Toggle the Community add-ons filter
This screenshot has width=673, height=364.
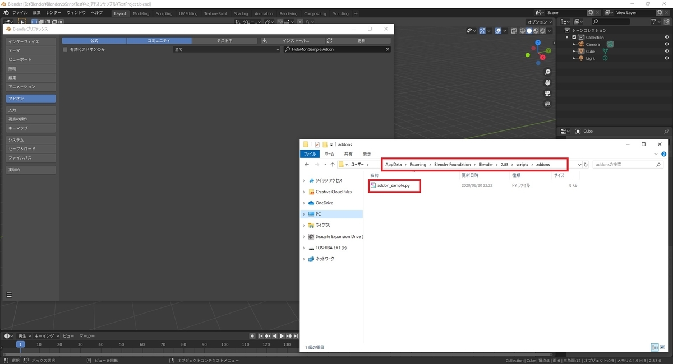pos(159,40)
